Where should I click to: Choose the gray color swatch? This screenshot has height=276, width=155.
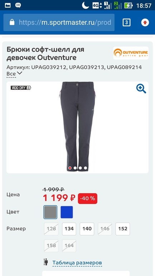50,212
